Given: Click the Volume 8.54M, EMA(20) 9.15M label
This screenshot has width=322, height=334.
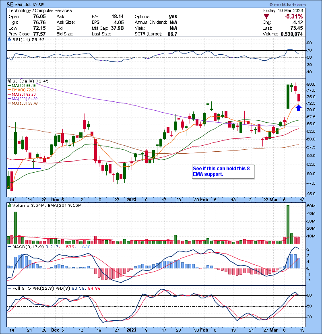Looking at the screenshot, I should [47, 205].
